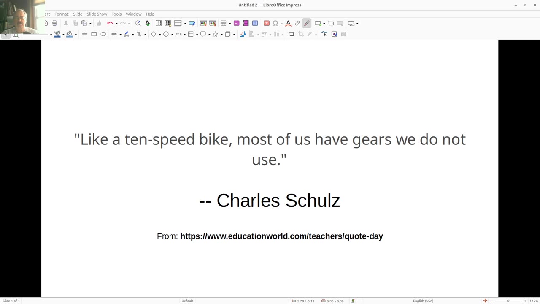Screen dimensions: 540x304
Task: Insert hyperlink chain icon
Action: click(x=297, y=23)
